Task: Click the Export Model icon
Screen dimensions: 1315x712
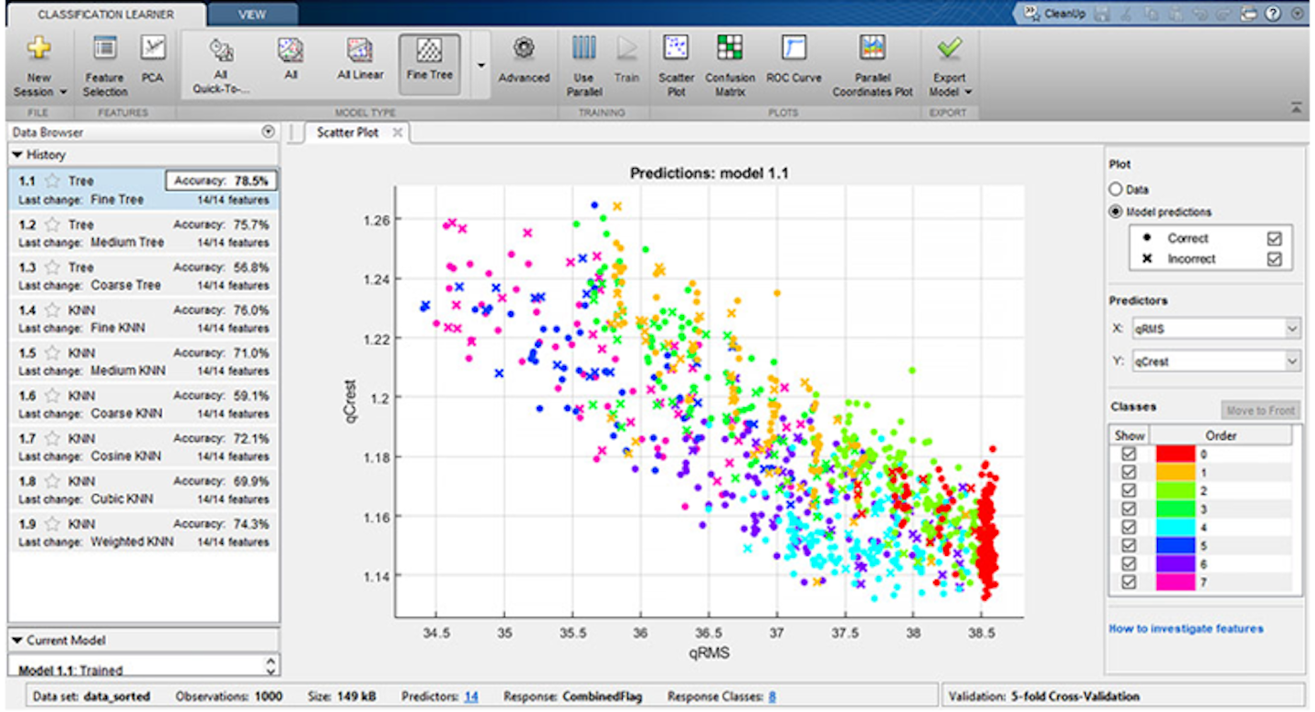Action: pos(949,48)
